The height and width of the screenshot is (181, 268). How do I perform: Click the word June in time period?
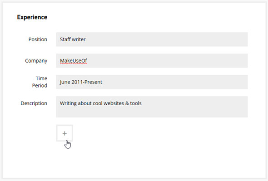pos(65,82)
